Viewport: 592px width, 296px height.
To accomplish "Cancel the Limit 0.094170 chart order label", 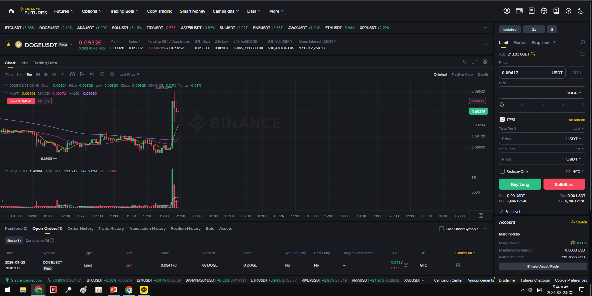I will 48,101.
